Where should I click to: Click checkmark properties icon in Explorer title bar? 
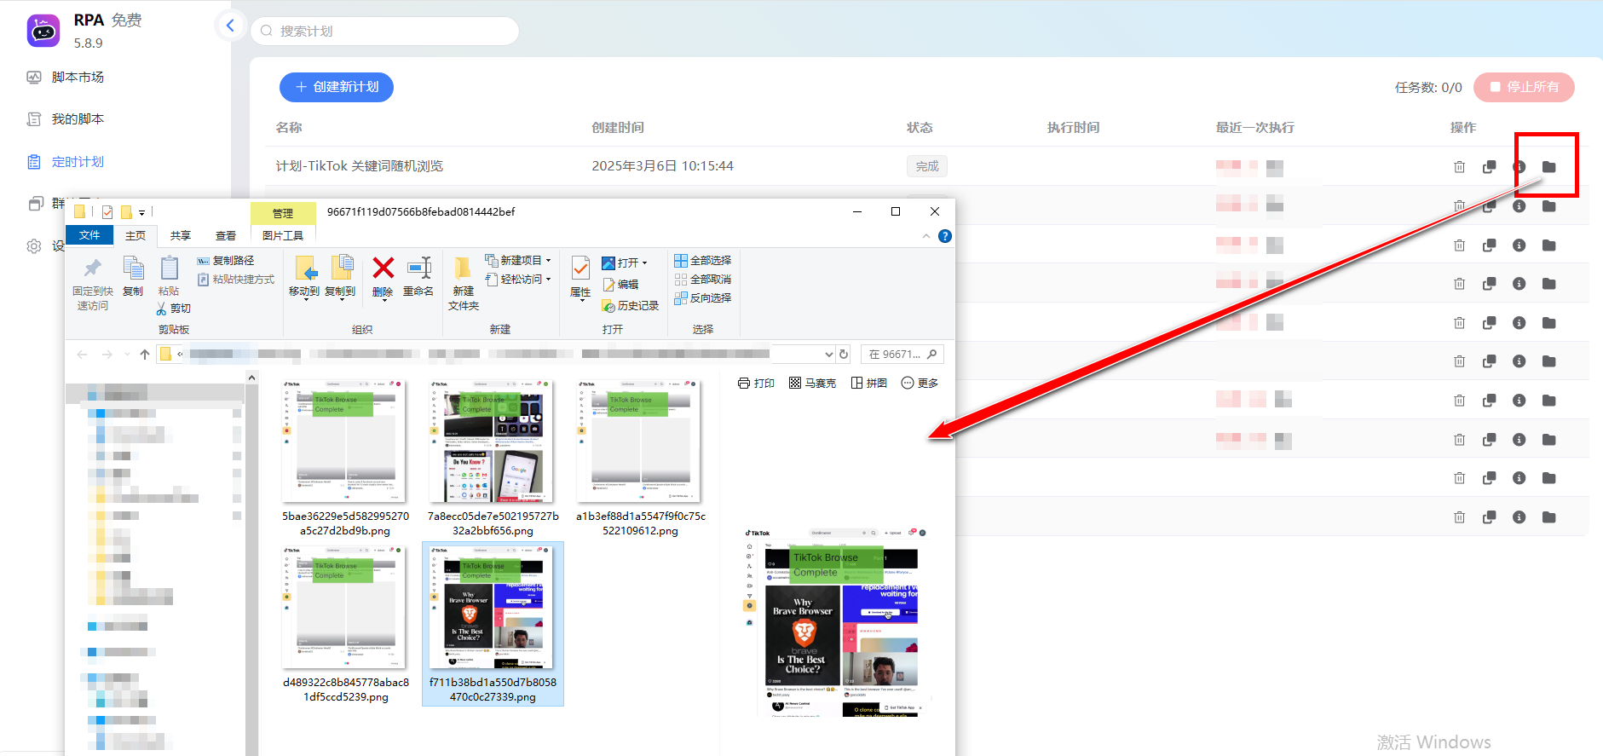coord(107,212)
